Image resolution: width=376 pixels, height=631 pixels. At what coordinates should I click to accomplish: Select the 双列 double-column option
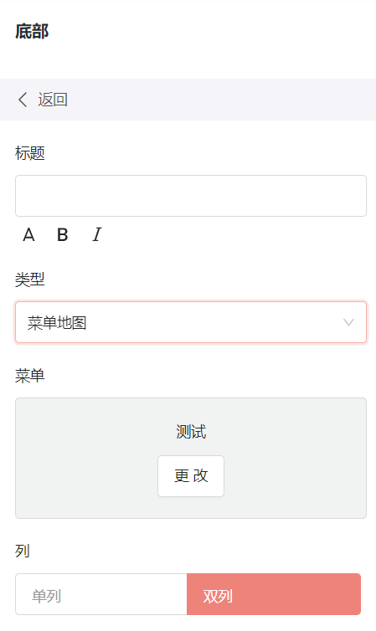[274, 594]
